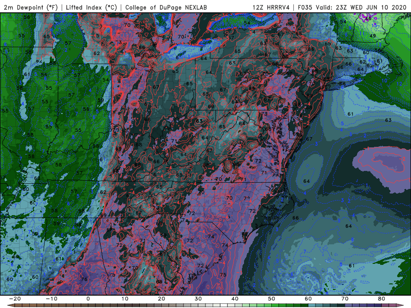Click the "-2" lifted index label over the Atlantic
Screen dimensions: 411x308
point(403,159)
